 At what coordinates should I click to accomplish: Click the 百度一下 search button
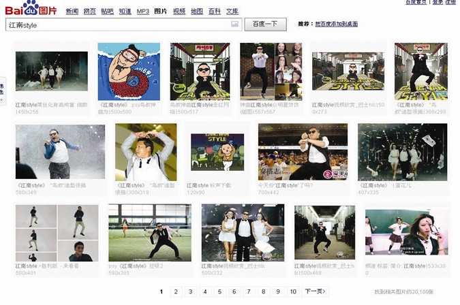[266, 25]
